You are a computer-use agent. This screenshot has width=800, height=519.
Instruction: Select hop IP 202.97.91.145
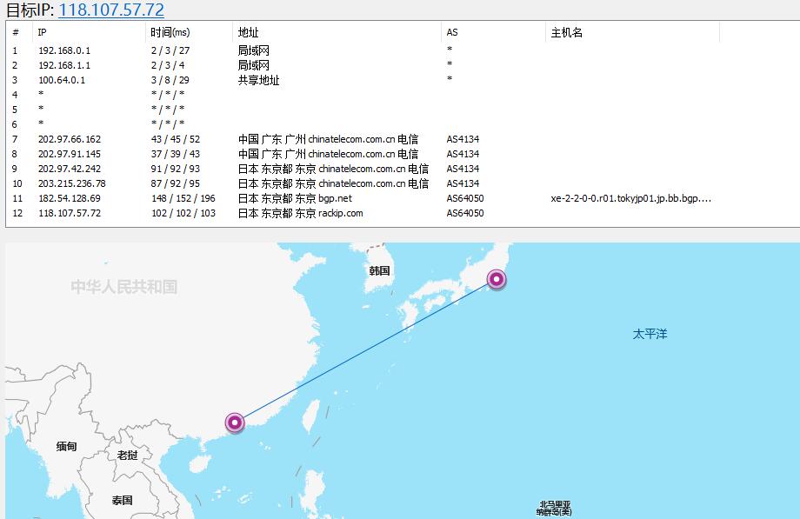70,154
